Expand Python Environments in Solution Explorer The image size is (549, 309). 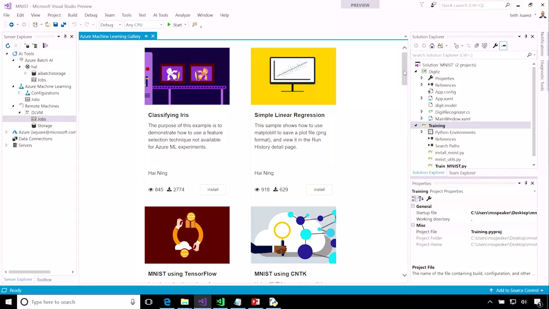(x=422, y=132)
